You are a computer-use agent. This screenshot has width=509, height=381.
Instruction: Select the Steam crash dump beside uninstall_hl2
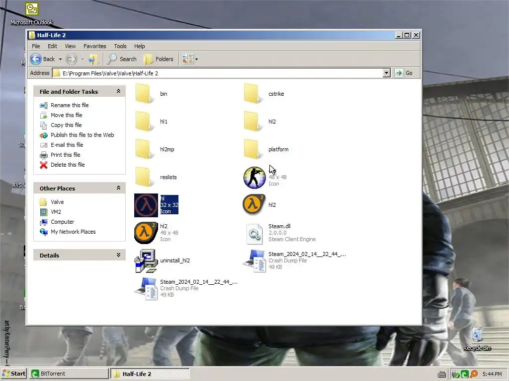pos(294,260)
